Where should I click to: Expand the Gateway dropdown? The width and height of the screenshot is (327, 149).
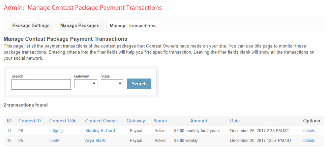click(86, 84)
